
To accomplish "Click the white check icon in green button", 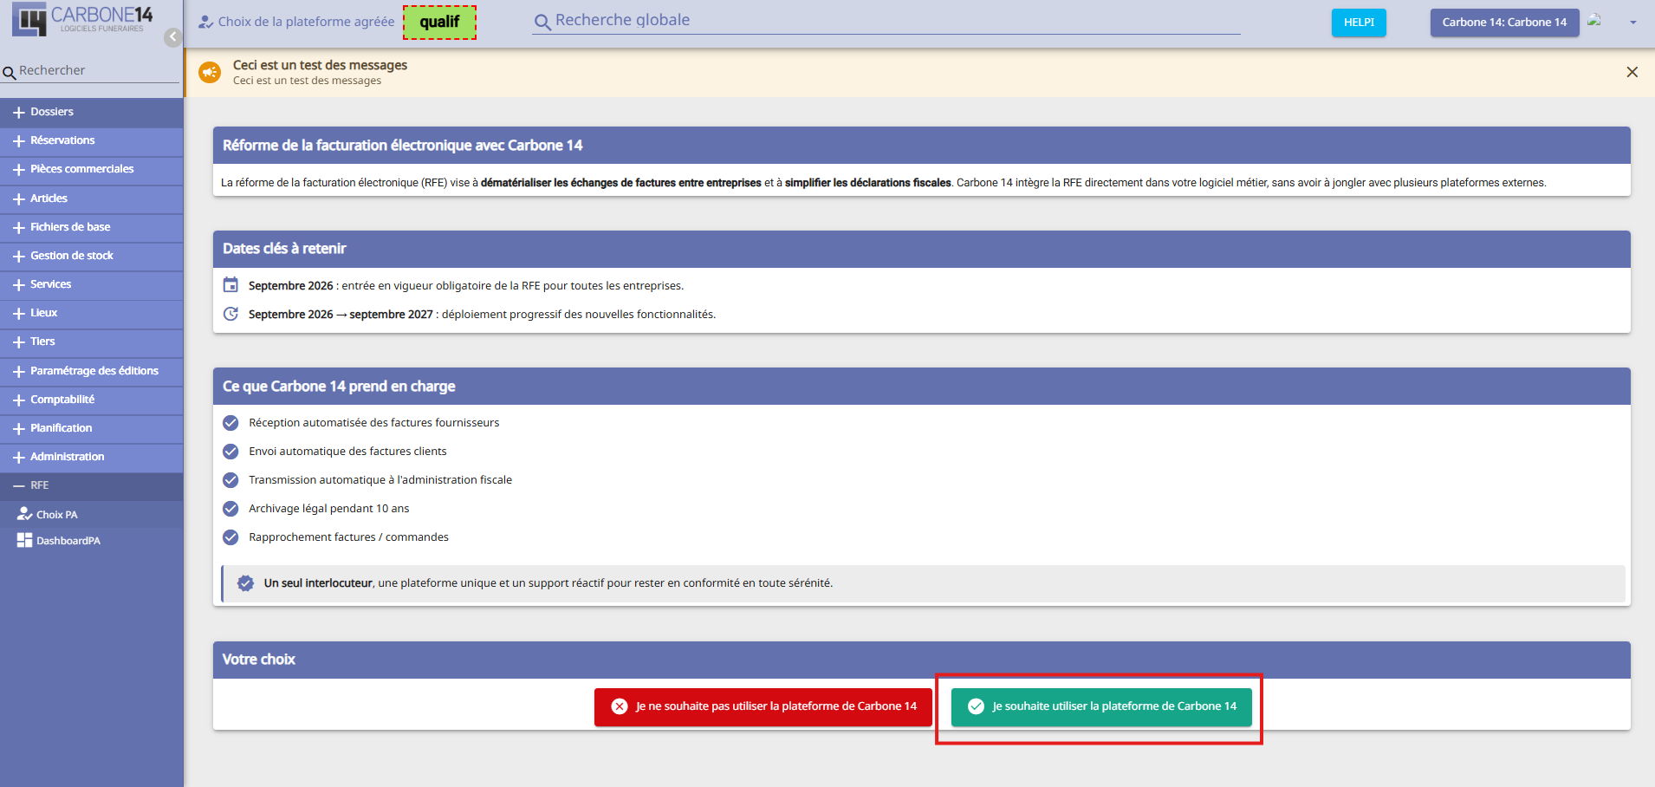I will coord(976,706).
